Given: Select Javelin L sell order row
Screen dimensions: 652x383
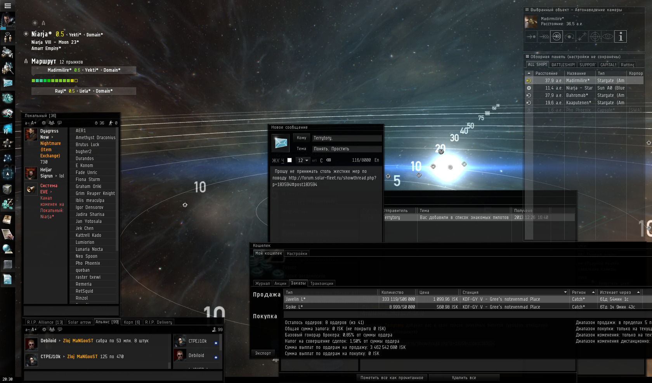Looking at the screenshot, I should [x=468, y=299].
